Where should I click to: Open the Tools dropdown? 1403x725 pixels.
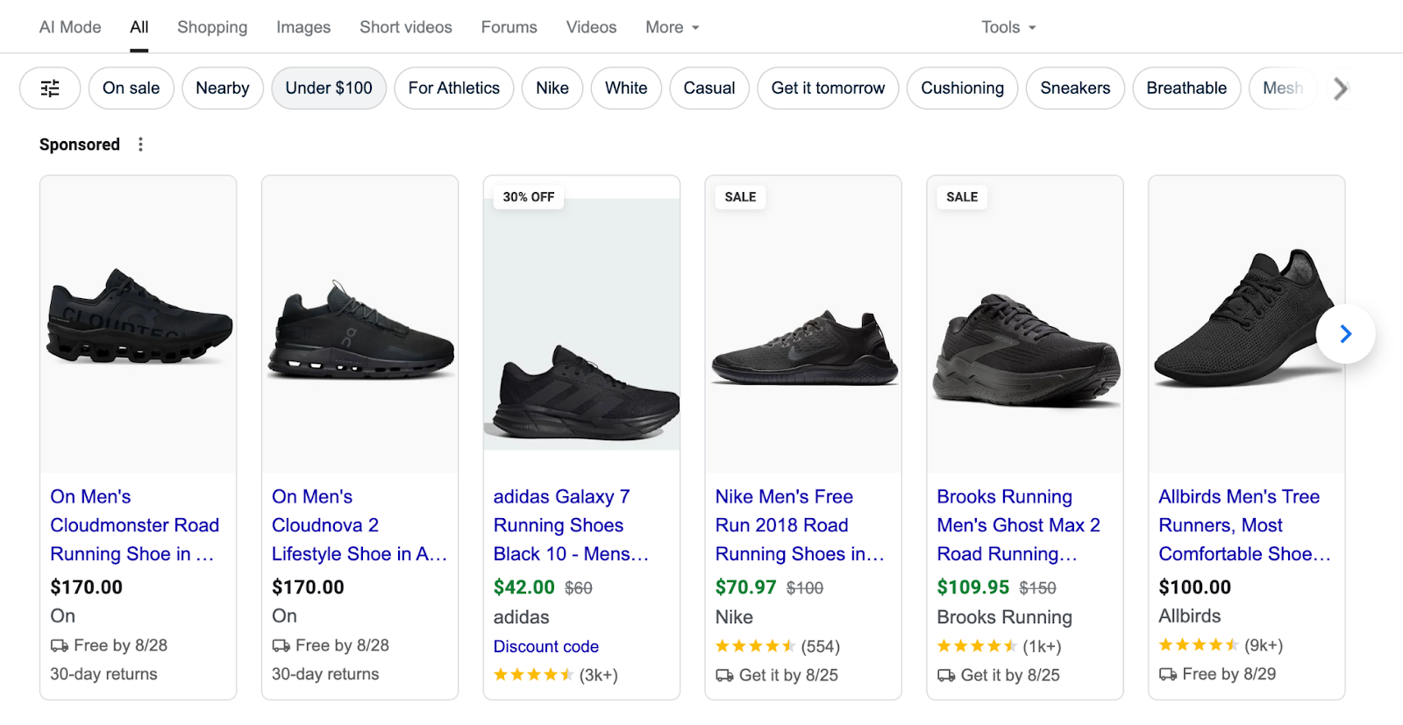point(1008,27)
